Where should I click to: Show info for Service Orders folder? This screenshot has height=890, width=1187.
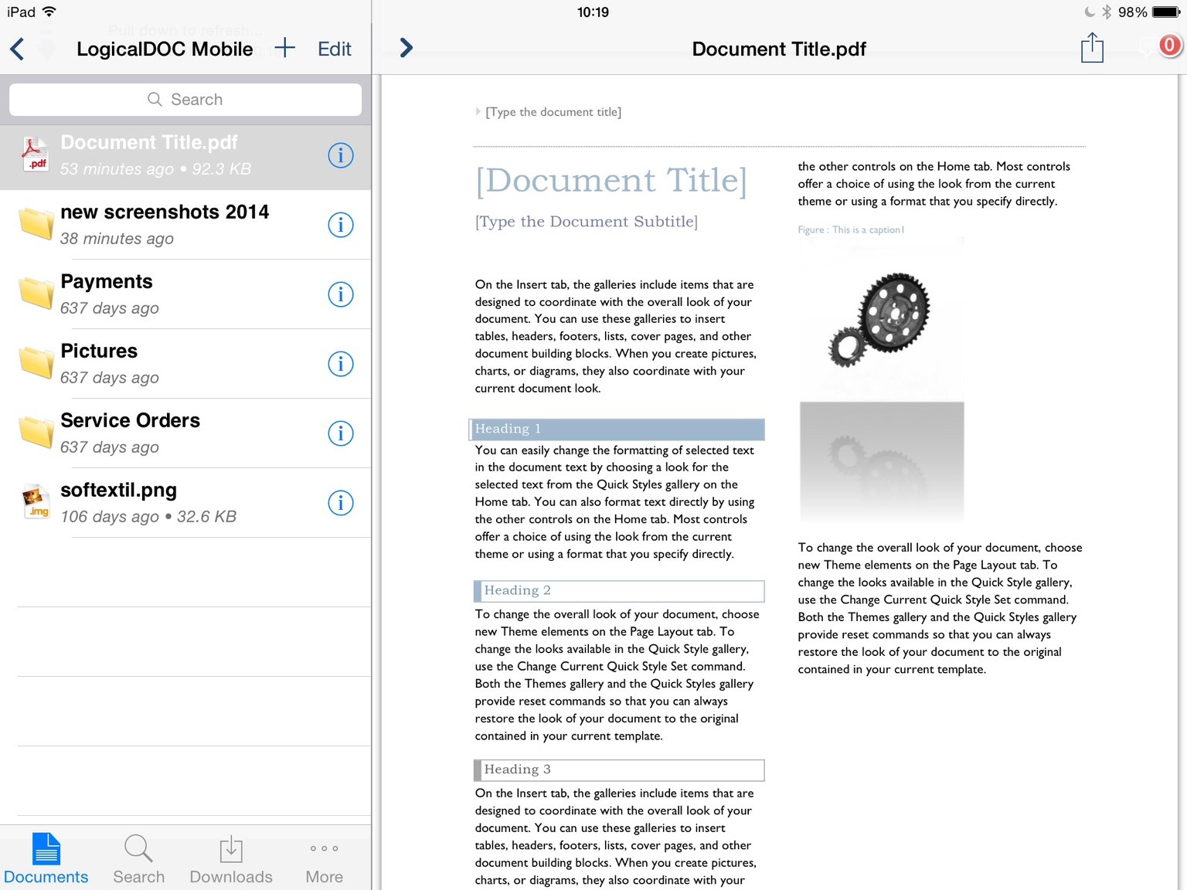[x=340, y=433]
